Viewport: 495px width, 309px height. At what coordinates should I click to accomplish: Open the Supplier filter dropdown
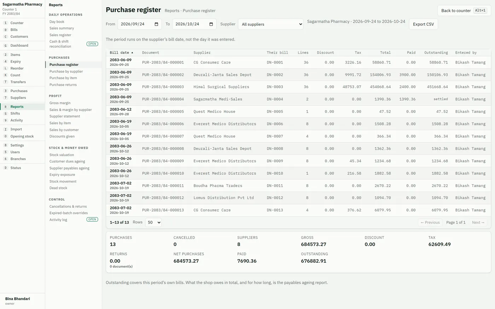(270, 24)
